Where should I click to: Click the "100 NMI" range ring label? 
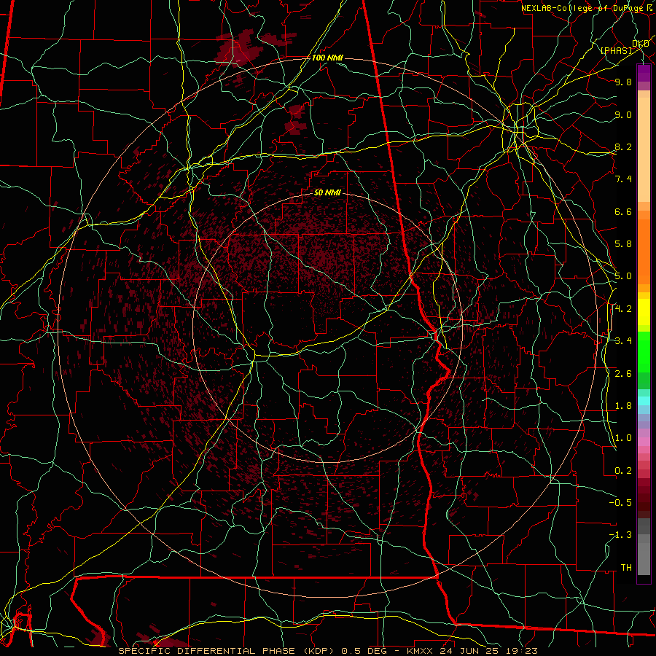point(327,58)
